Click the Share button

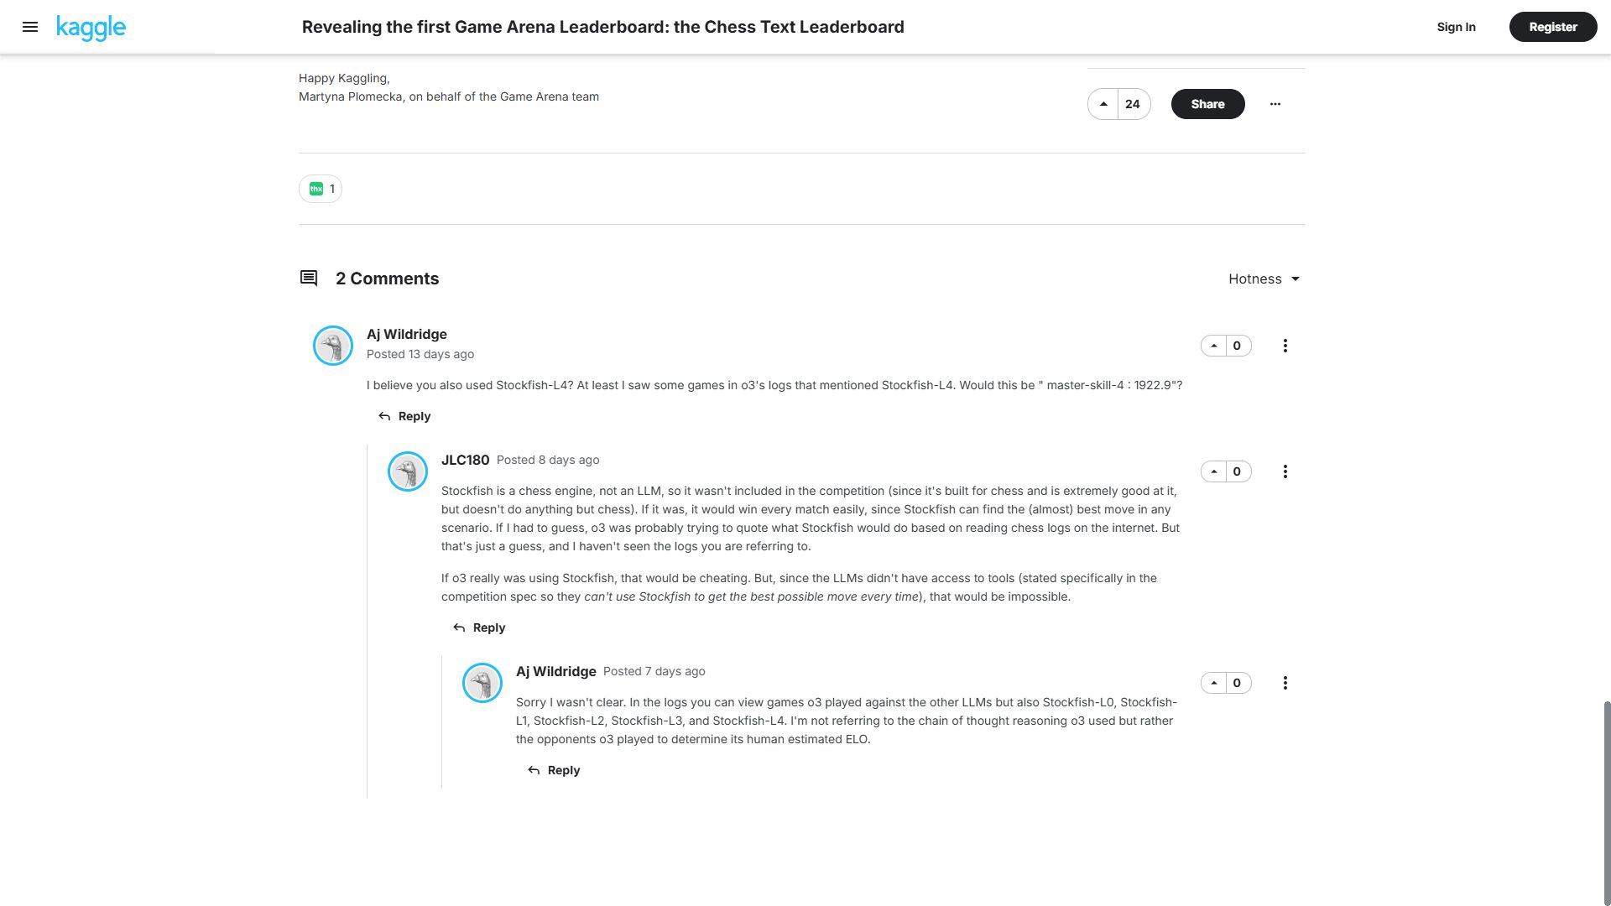click(1207, 104)
